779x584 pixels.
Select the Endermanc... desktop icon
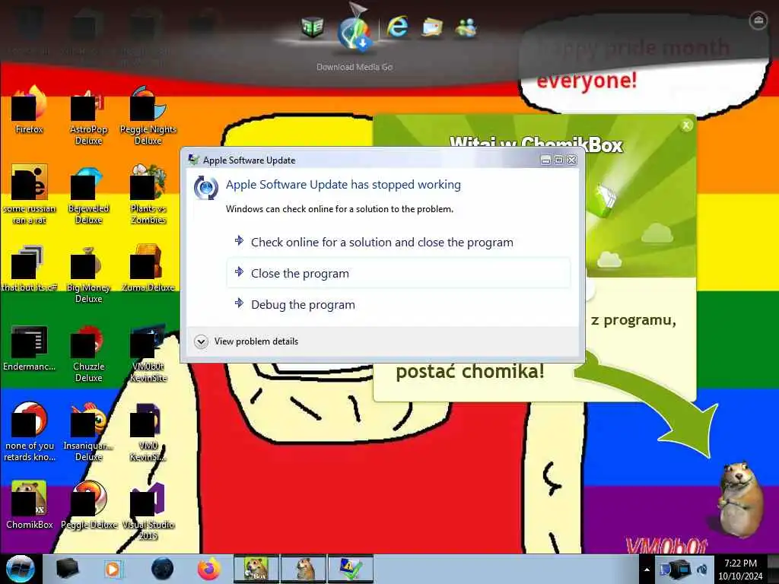point(30,348)
